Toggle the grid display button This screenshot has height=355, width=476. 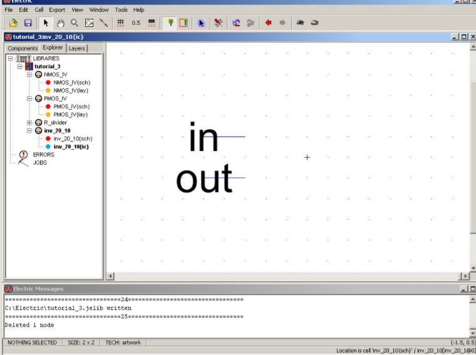[120, 23]
